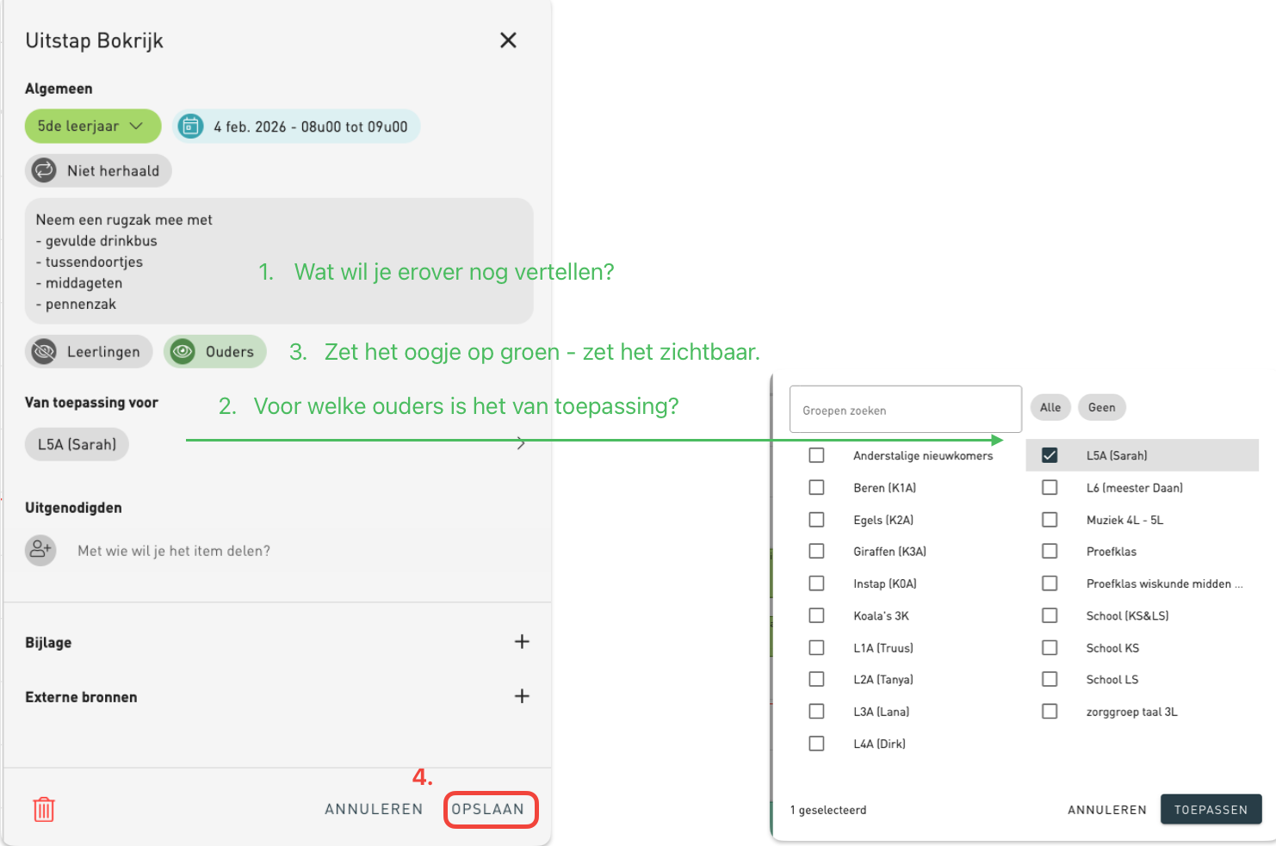Click the '1 geselecteerd' status text
The image size is (1276, 846).
[x=828, y=810]
